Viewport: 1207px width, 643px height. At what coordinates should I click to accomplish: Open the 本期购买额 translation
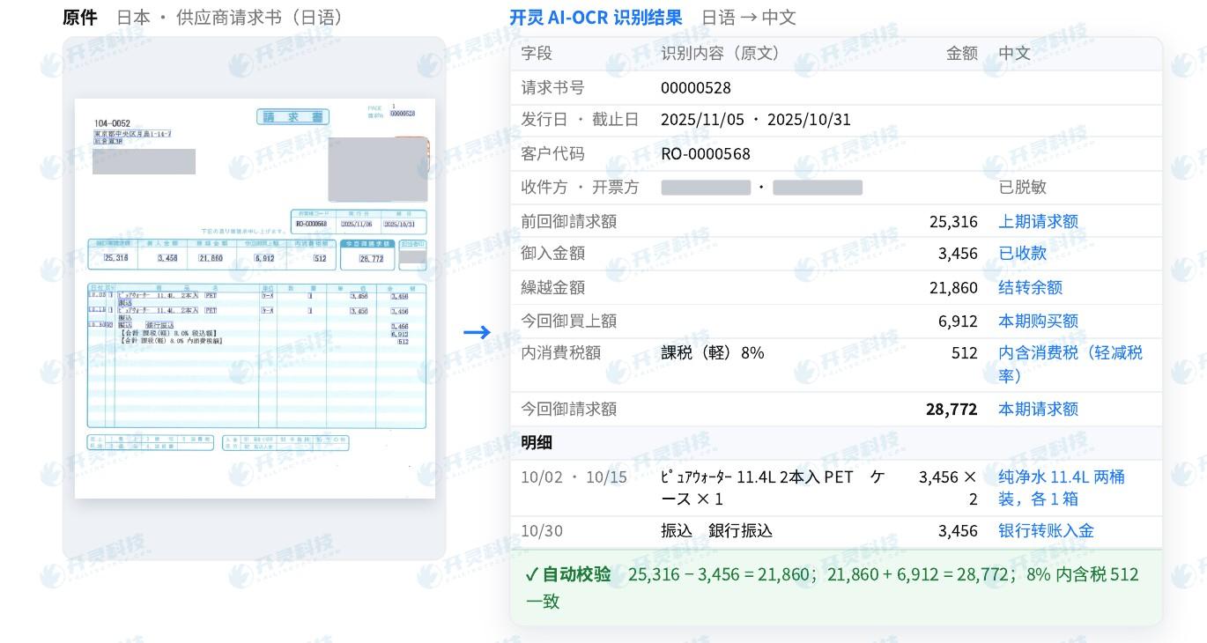pos(1038,321)
